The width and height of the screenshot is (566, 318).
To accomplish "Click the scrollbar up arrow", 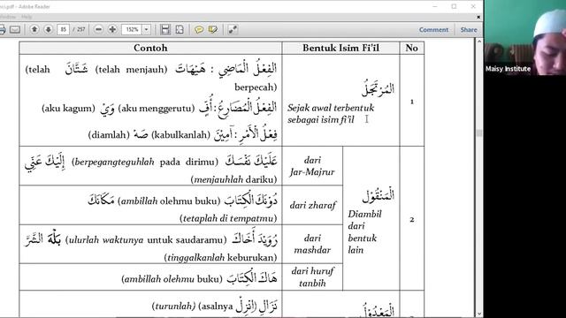I will [x=479, y=42].
